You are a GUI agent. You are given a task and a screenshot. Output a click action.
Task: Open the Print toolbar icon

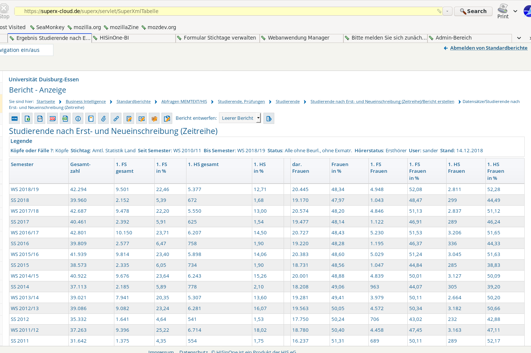(503, 11)
